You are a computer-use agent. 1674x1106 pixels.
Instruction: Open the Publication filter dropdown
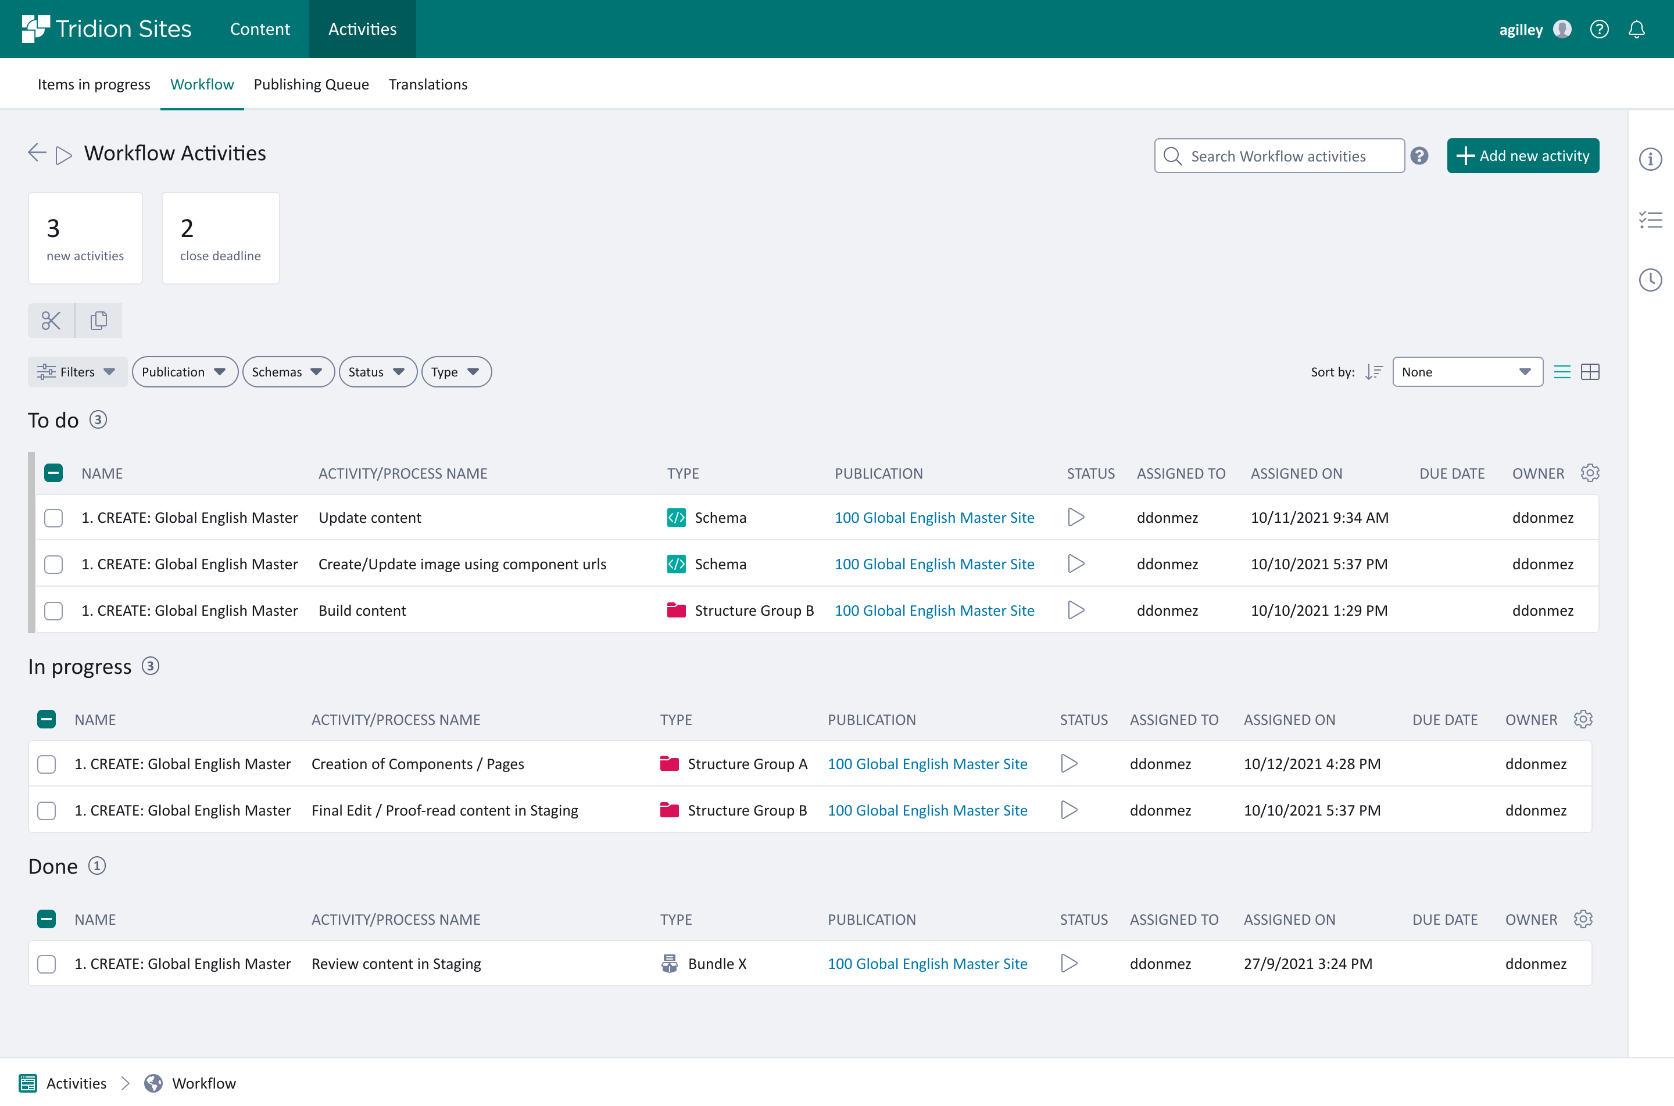(x=185, y=372)
